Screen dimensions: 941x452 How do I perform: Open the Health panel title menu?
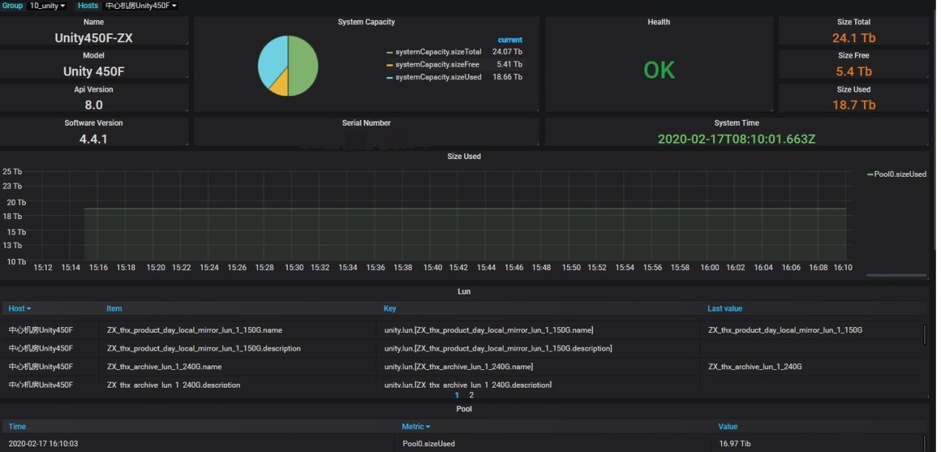point(659,22)
